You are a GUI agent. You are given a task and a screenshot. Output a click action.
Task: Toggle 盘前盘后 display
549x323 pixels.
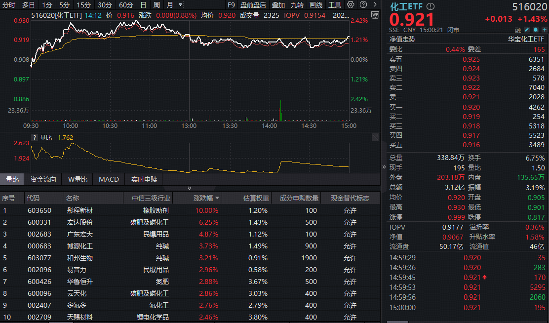pyautogui.click(x=253, y=5)
